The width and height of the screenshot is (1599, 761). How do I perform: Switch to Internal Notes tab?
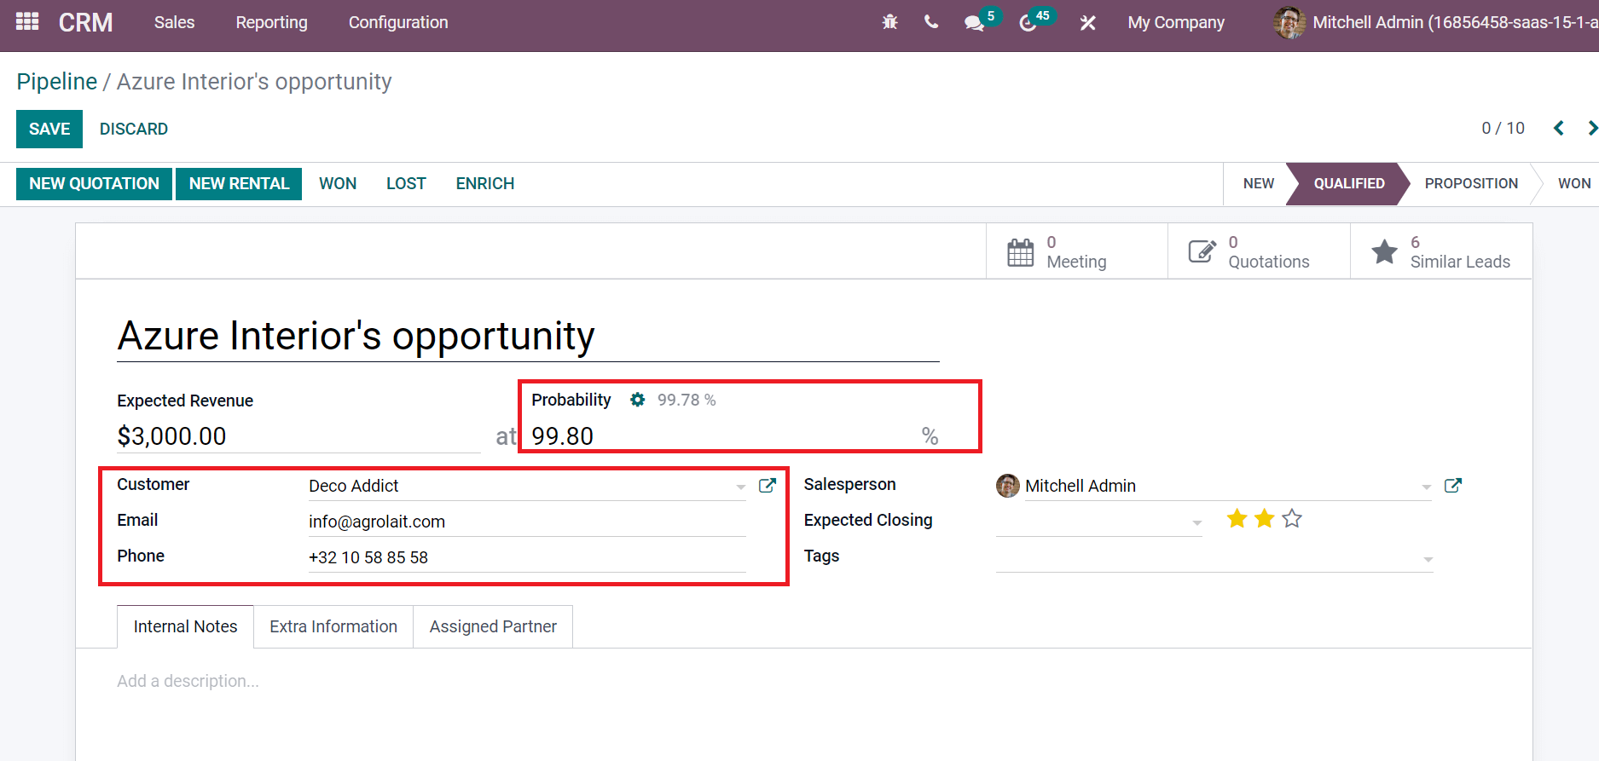click(185, 626)
